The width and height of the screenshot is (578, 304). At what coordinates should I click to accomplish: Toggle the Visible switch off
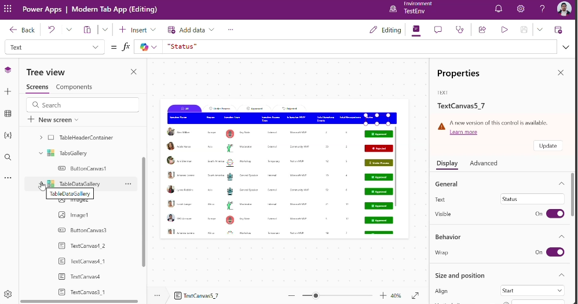click(x=554, y=214)
